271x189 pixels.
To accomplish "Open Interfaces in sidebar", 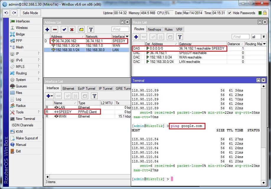I will click(x=23, y=21).
